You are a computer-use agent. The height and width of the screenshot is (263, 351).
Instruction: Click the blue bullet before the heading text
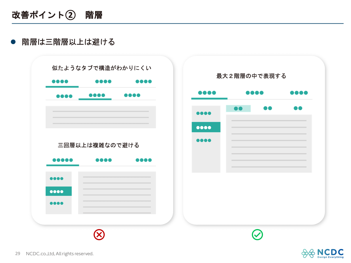click(x=13, y=42)
